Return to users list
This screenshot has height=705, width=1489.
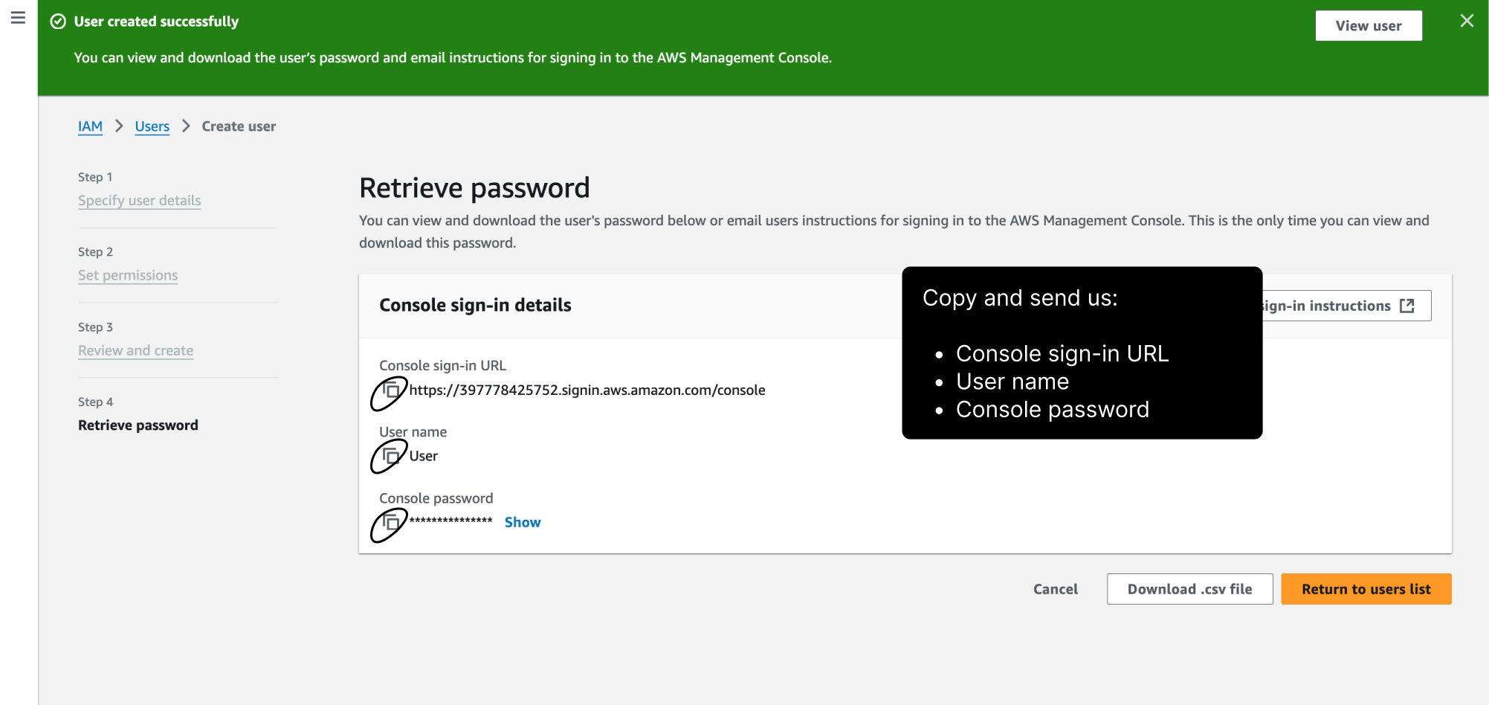[x=1366, y=589]
